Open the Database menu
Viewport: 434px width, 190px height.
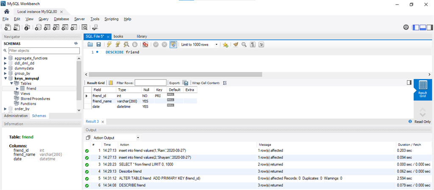(61, 19)
